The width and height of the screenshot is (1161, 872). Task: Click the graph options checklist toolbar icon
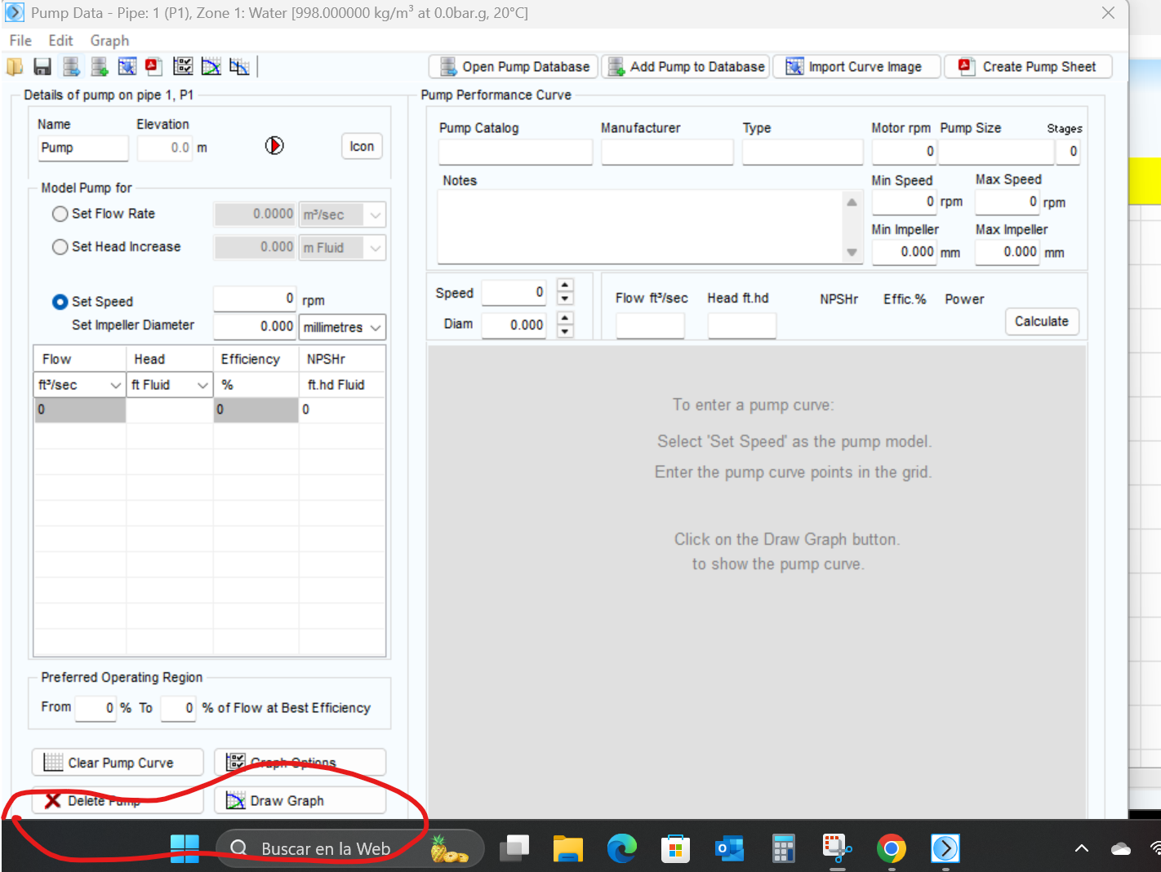183,67
